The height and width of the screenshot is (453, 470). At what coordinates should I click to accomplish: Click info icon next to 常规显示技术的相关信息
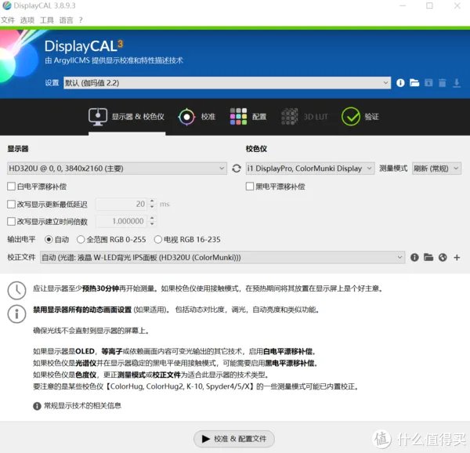coord(37,406)
